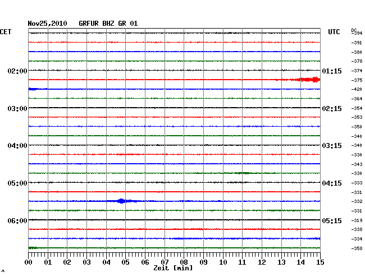Click the 01:15 UTC time label
The height and width of the screenshot is (277, 365).
tap(332, 71)
